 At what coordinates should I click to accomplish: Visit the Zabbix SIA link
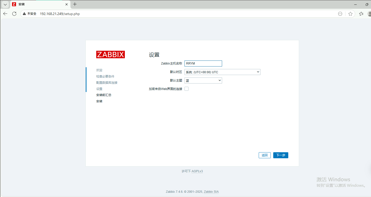point(211,192)
